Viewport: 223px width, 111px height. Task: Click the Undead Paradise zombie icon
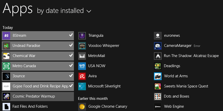coord(6,46)
